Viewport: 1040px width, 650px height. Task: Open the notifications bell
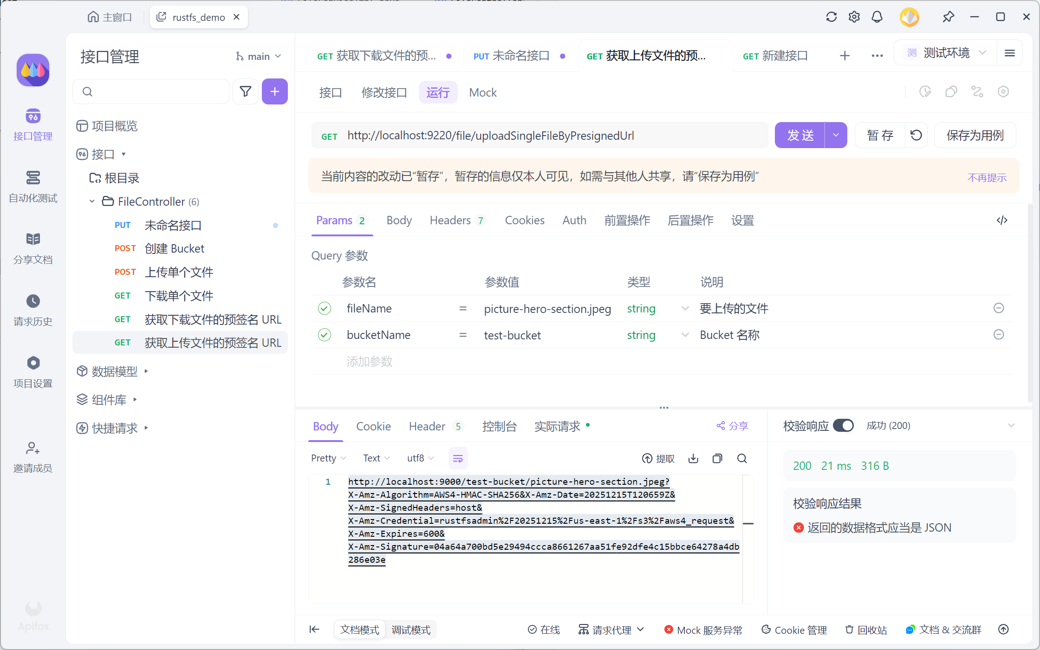coord(877,17)
